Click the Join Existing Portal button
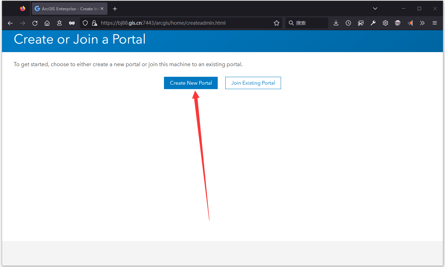 [253, 83]
